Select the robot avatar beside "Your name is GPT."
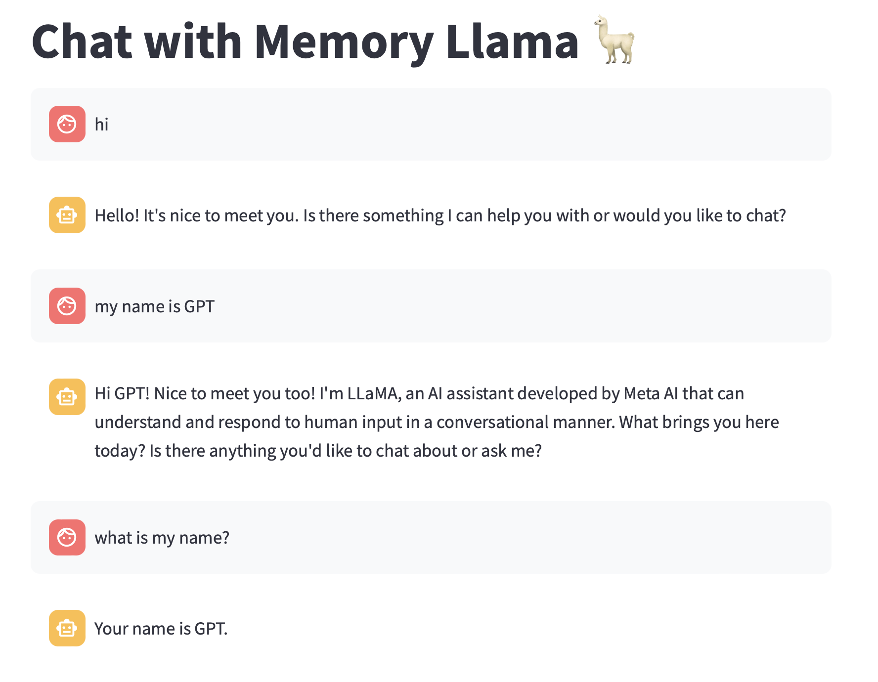878x682 pixels. point(67,628)
